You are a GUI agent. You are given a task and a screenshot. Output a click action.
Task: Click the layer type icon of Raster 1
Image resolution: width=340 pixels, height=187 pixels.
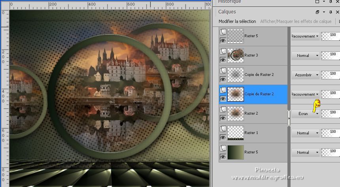coord(223,129)
